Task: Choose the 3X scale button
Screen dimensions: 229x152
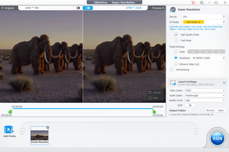Action: click(x=206, y=51)
